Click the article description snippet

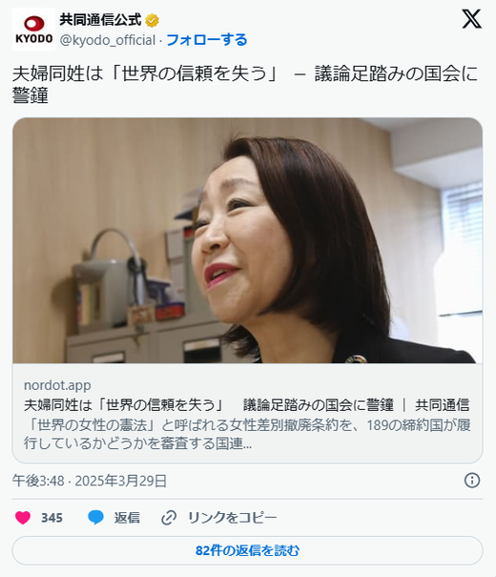pos(247,434)
